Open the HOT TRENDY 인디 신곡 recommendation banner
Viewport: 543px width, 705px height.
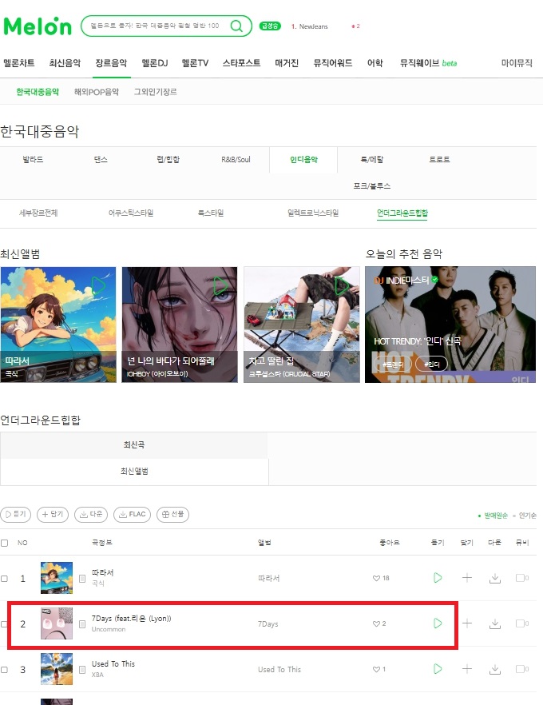pos(450,325)
